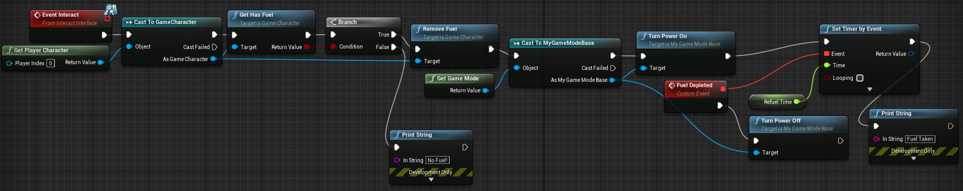This screenshot has height=191, width=963.
Task: Click the Fuel Taken string input field
Action: coord(920,139)
